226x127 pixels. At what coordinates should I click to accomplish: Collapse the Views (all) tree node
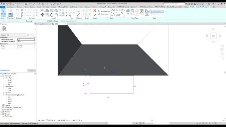tap(1, 76)
